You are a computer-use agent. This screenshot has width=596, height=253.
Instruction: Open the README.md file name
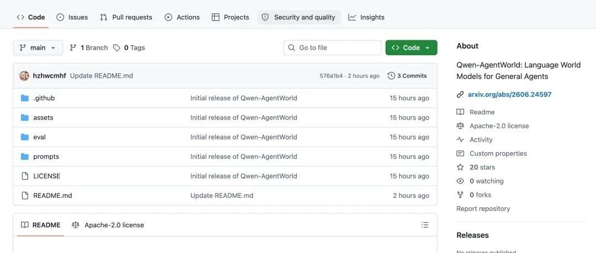(x=52, y=196)
